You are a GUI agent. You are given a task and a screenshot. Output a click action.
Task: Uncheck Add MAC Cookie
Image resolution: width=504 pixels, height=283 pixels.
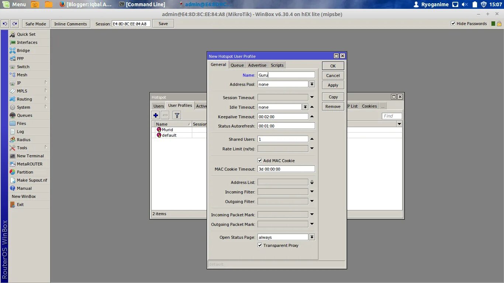pyautogui.click(x=260, y=161)
